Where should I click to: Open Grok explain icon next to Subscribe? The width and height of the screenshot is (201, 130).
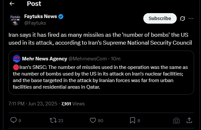point(182,19)
